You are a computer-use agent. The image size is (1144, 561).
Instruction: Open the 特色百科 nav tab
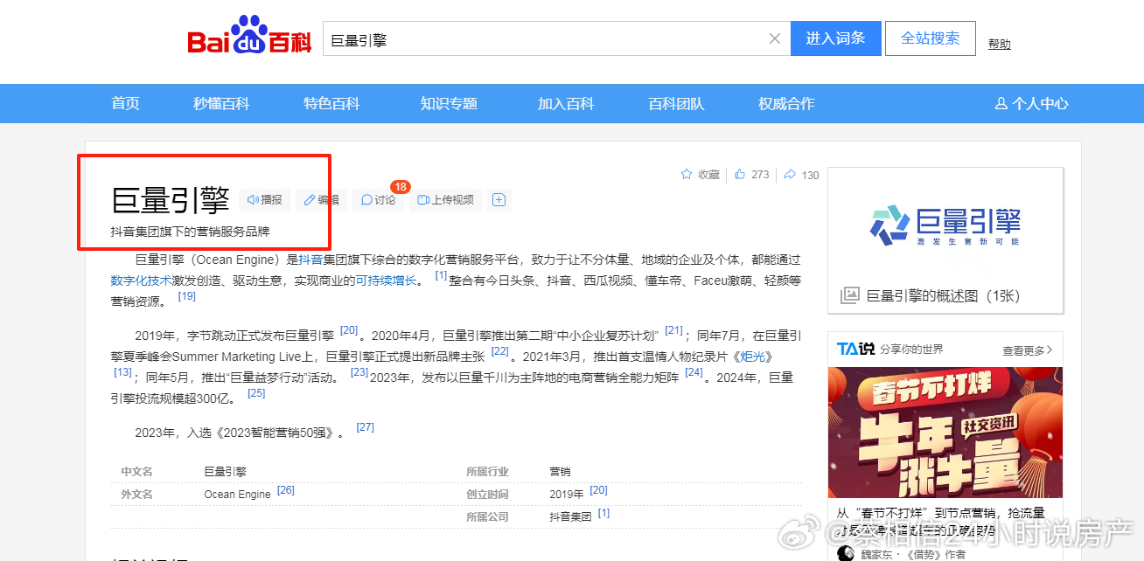[331, 104]
